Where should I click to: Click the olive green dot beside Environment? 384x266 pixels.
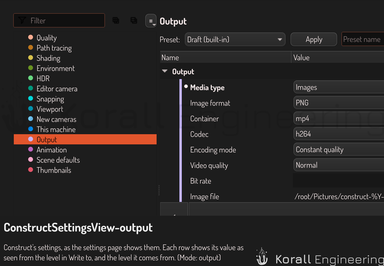pos(31,68)
